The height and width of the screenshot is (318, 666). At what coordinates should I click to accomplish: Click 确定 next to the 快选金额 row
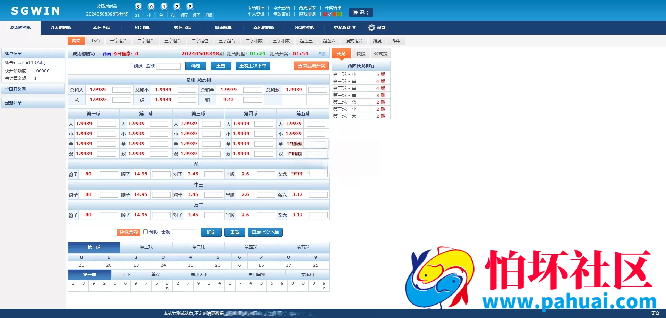(211, 232)
